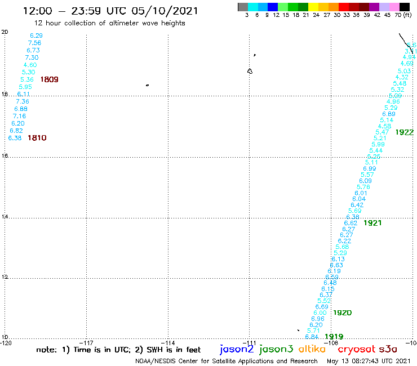Click the island outline near longitude -111
Screen dimensions: 417x366
[x=250, y=71]
